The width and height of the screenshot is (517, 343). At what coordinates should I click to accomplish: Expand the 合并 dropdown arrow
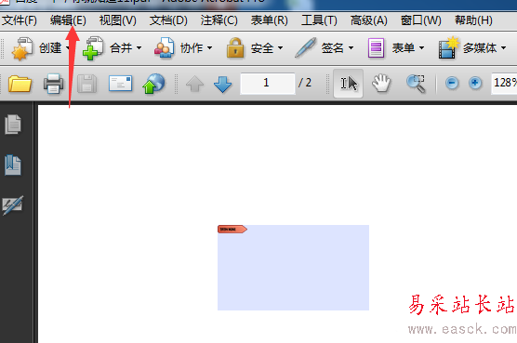pos(139,48)
